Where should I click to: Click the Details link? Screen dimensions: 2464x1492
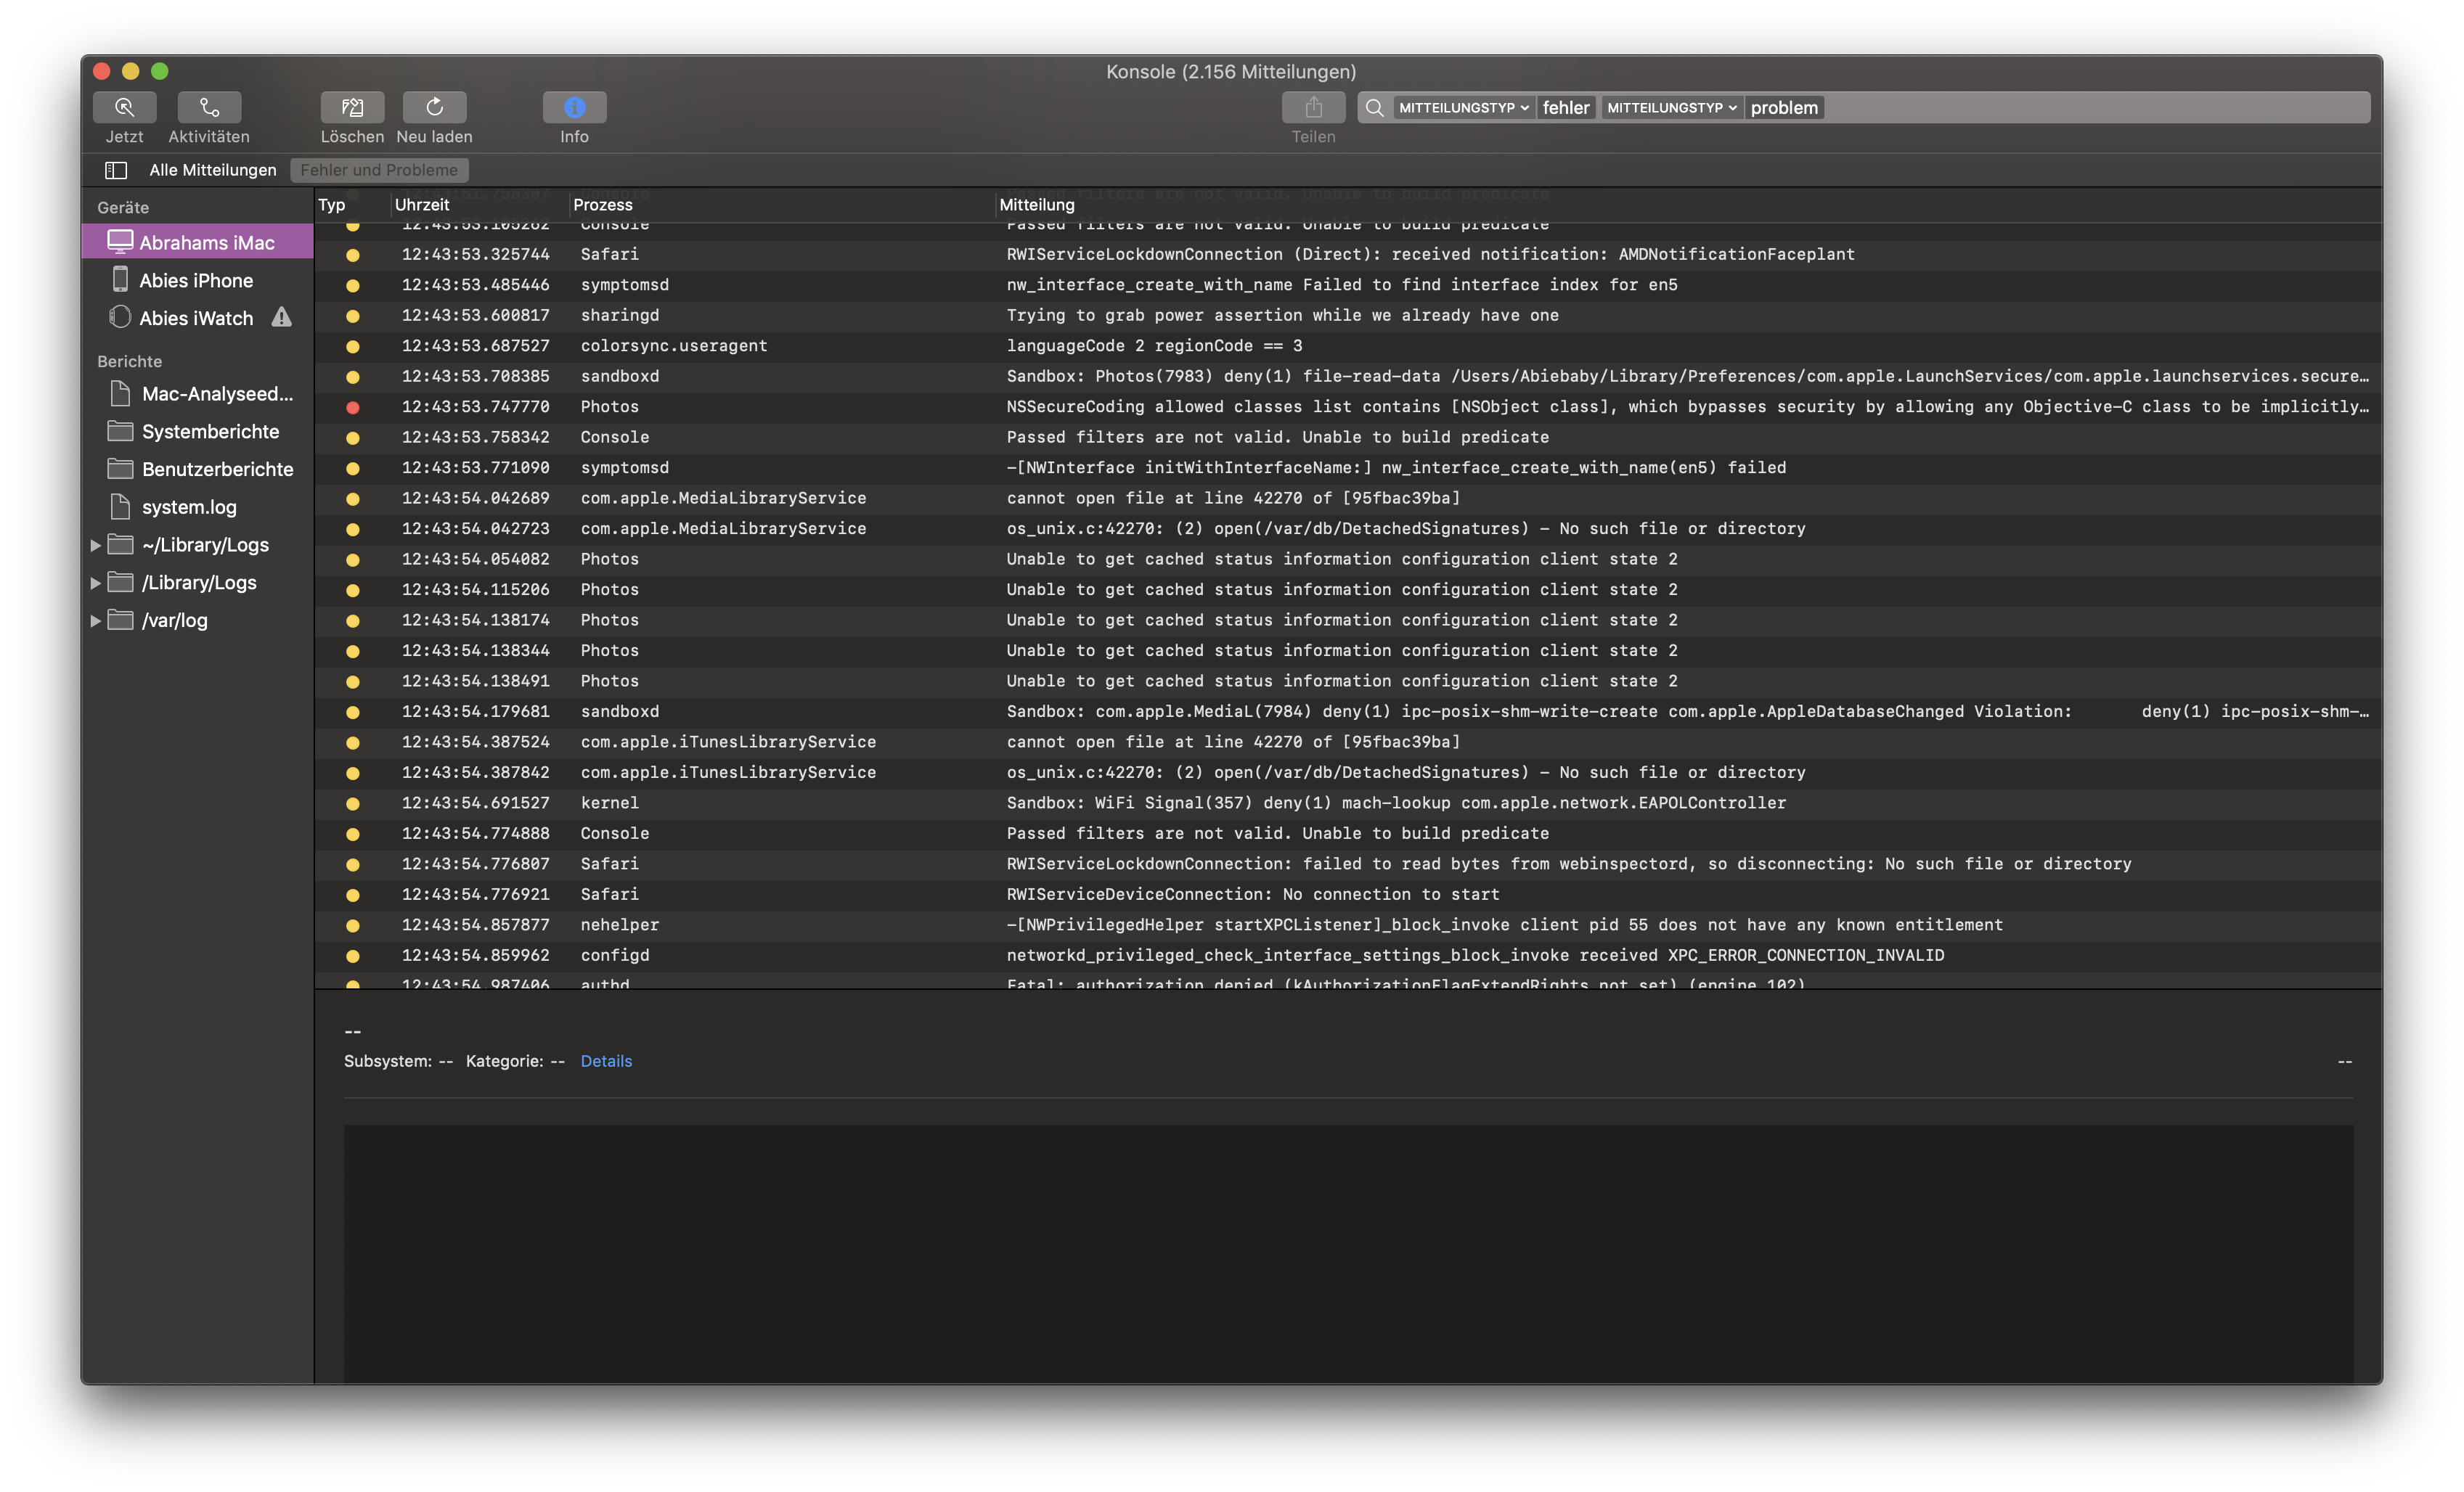606,1061
